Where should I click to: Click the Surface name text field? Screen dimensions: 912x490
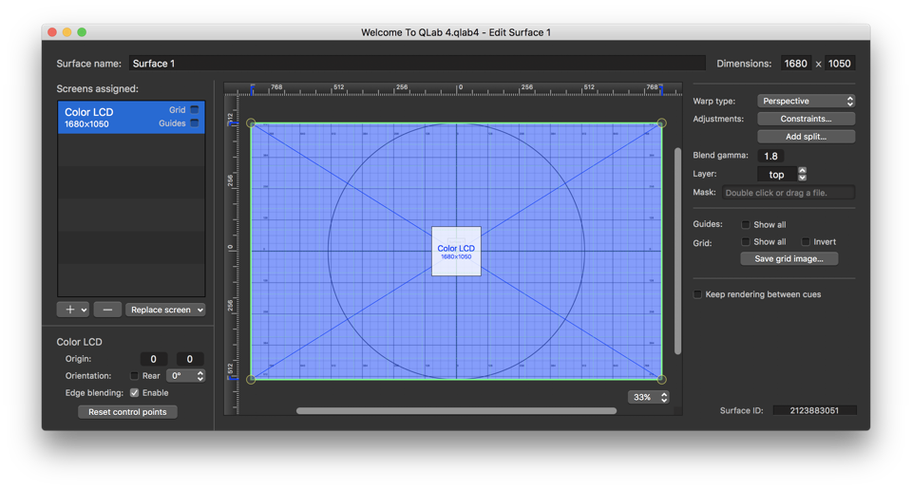(x=417, y=64)
